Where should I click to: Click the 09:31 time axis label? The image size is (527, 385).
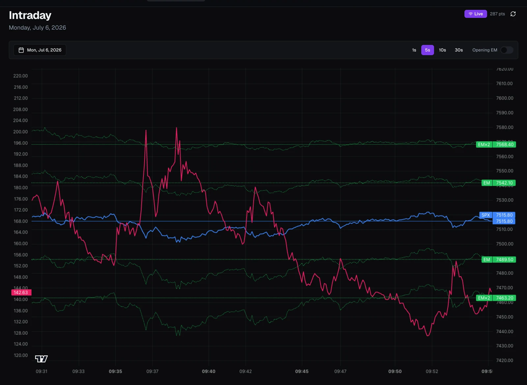[42, 372]
